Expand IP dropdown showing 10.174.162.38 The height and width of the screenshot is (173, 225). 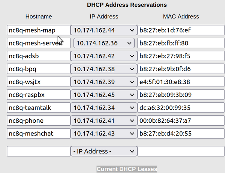pyautogui.click(x=104, y=69)
